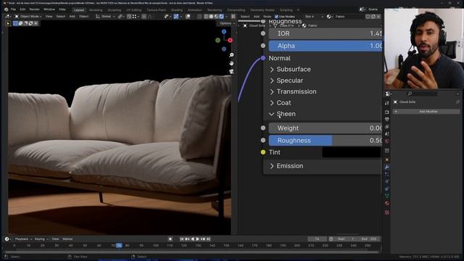Screen dimensions: 464x261
Task: Open the Tool properties tab icon
Action: click(386, 103)
